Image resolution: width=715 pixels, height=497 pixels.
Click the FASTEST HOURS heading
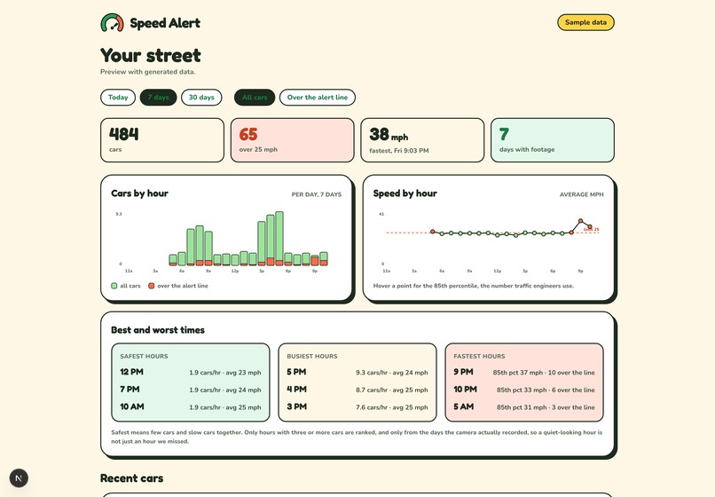tap(479, 356)
